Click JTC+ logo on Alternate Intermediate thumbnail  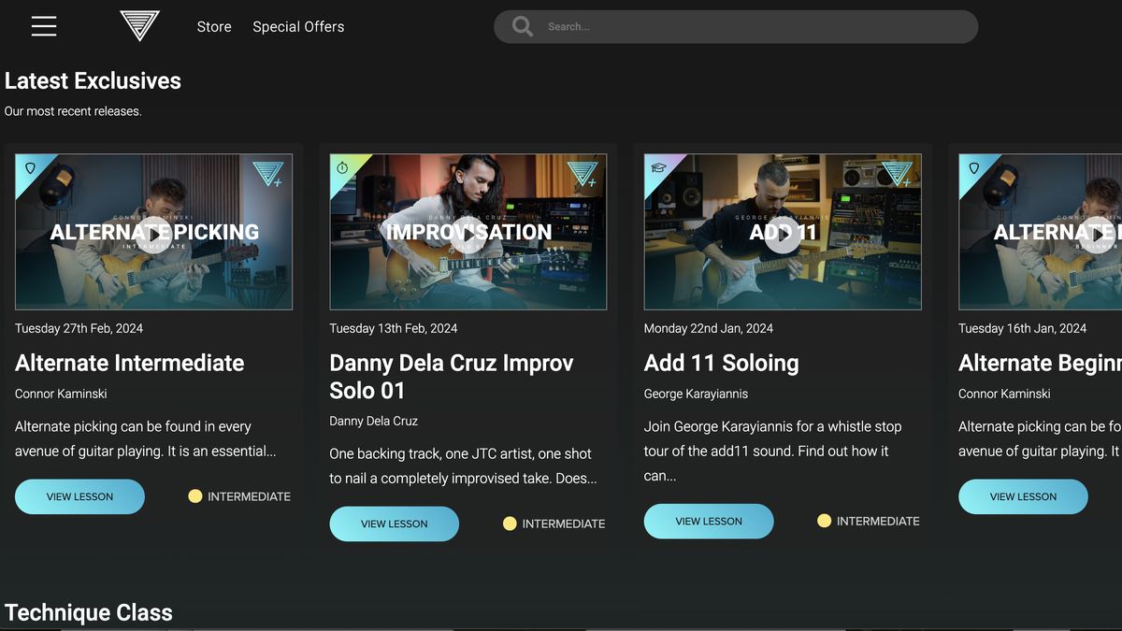[x=267, y=173]
